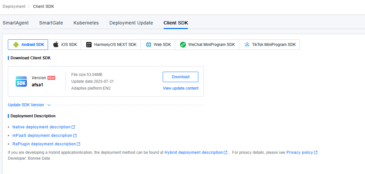Select the TikTok MiniProgram SDK icon
Viewport: 365px width, 174px height.
click(x=247, y=45)
